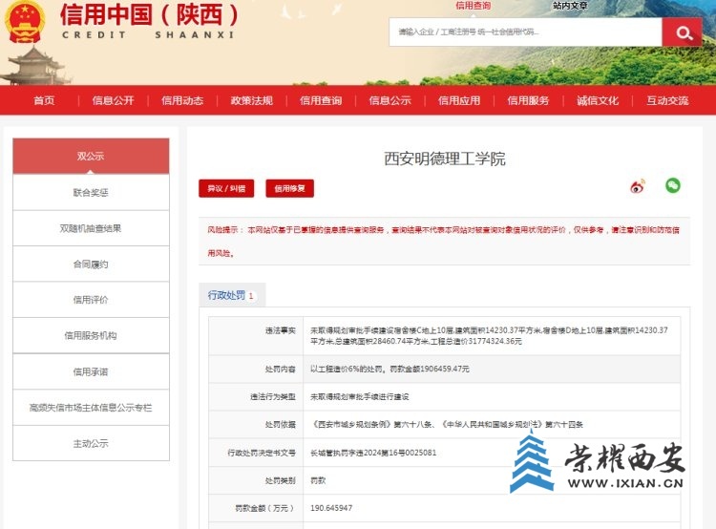Open 信息公示 navigation menu

click(x=390, y=100)
